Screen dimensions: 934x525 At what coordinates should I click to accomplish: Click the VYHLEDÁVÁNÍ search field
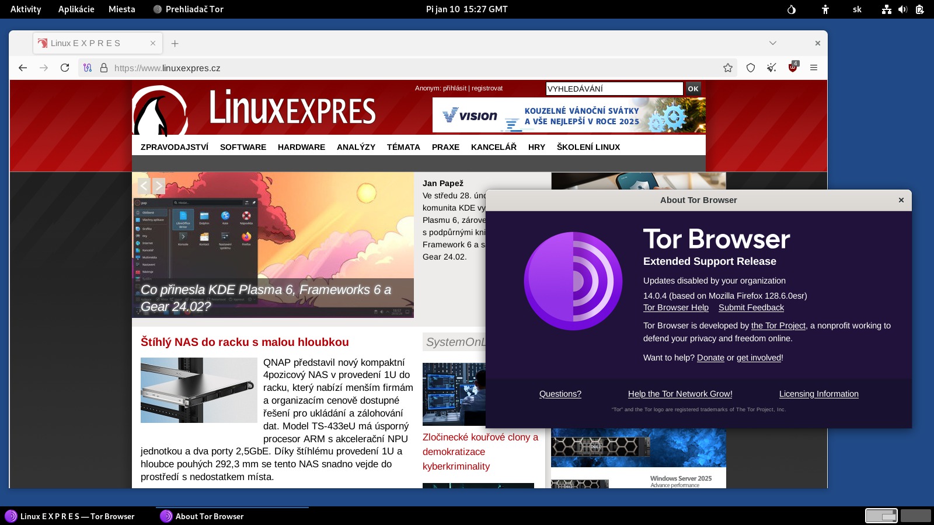[x=614, y=89]
